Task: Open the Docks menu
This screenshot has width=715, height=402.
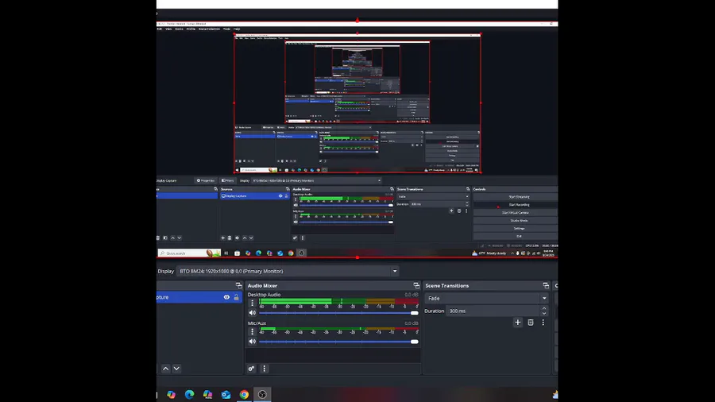Action: 180,29
